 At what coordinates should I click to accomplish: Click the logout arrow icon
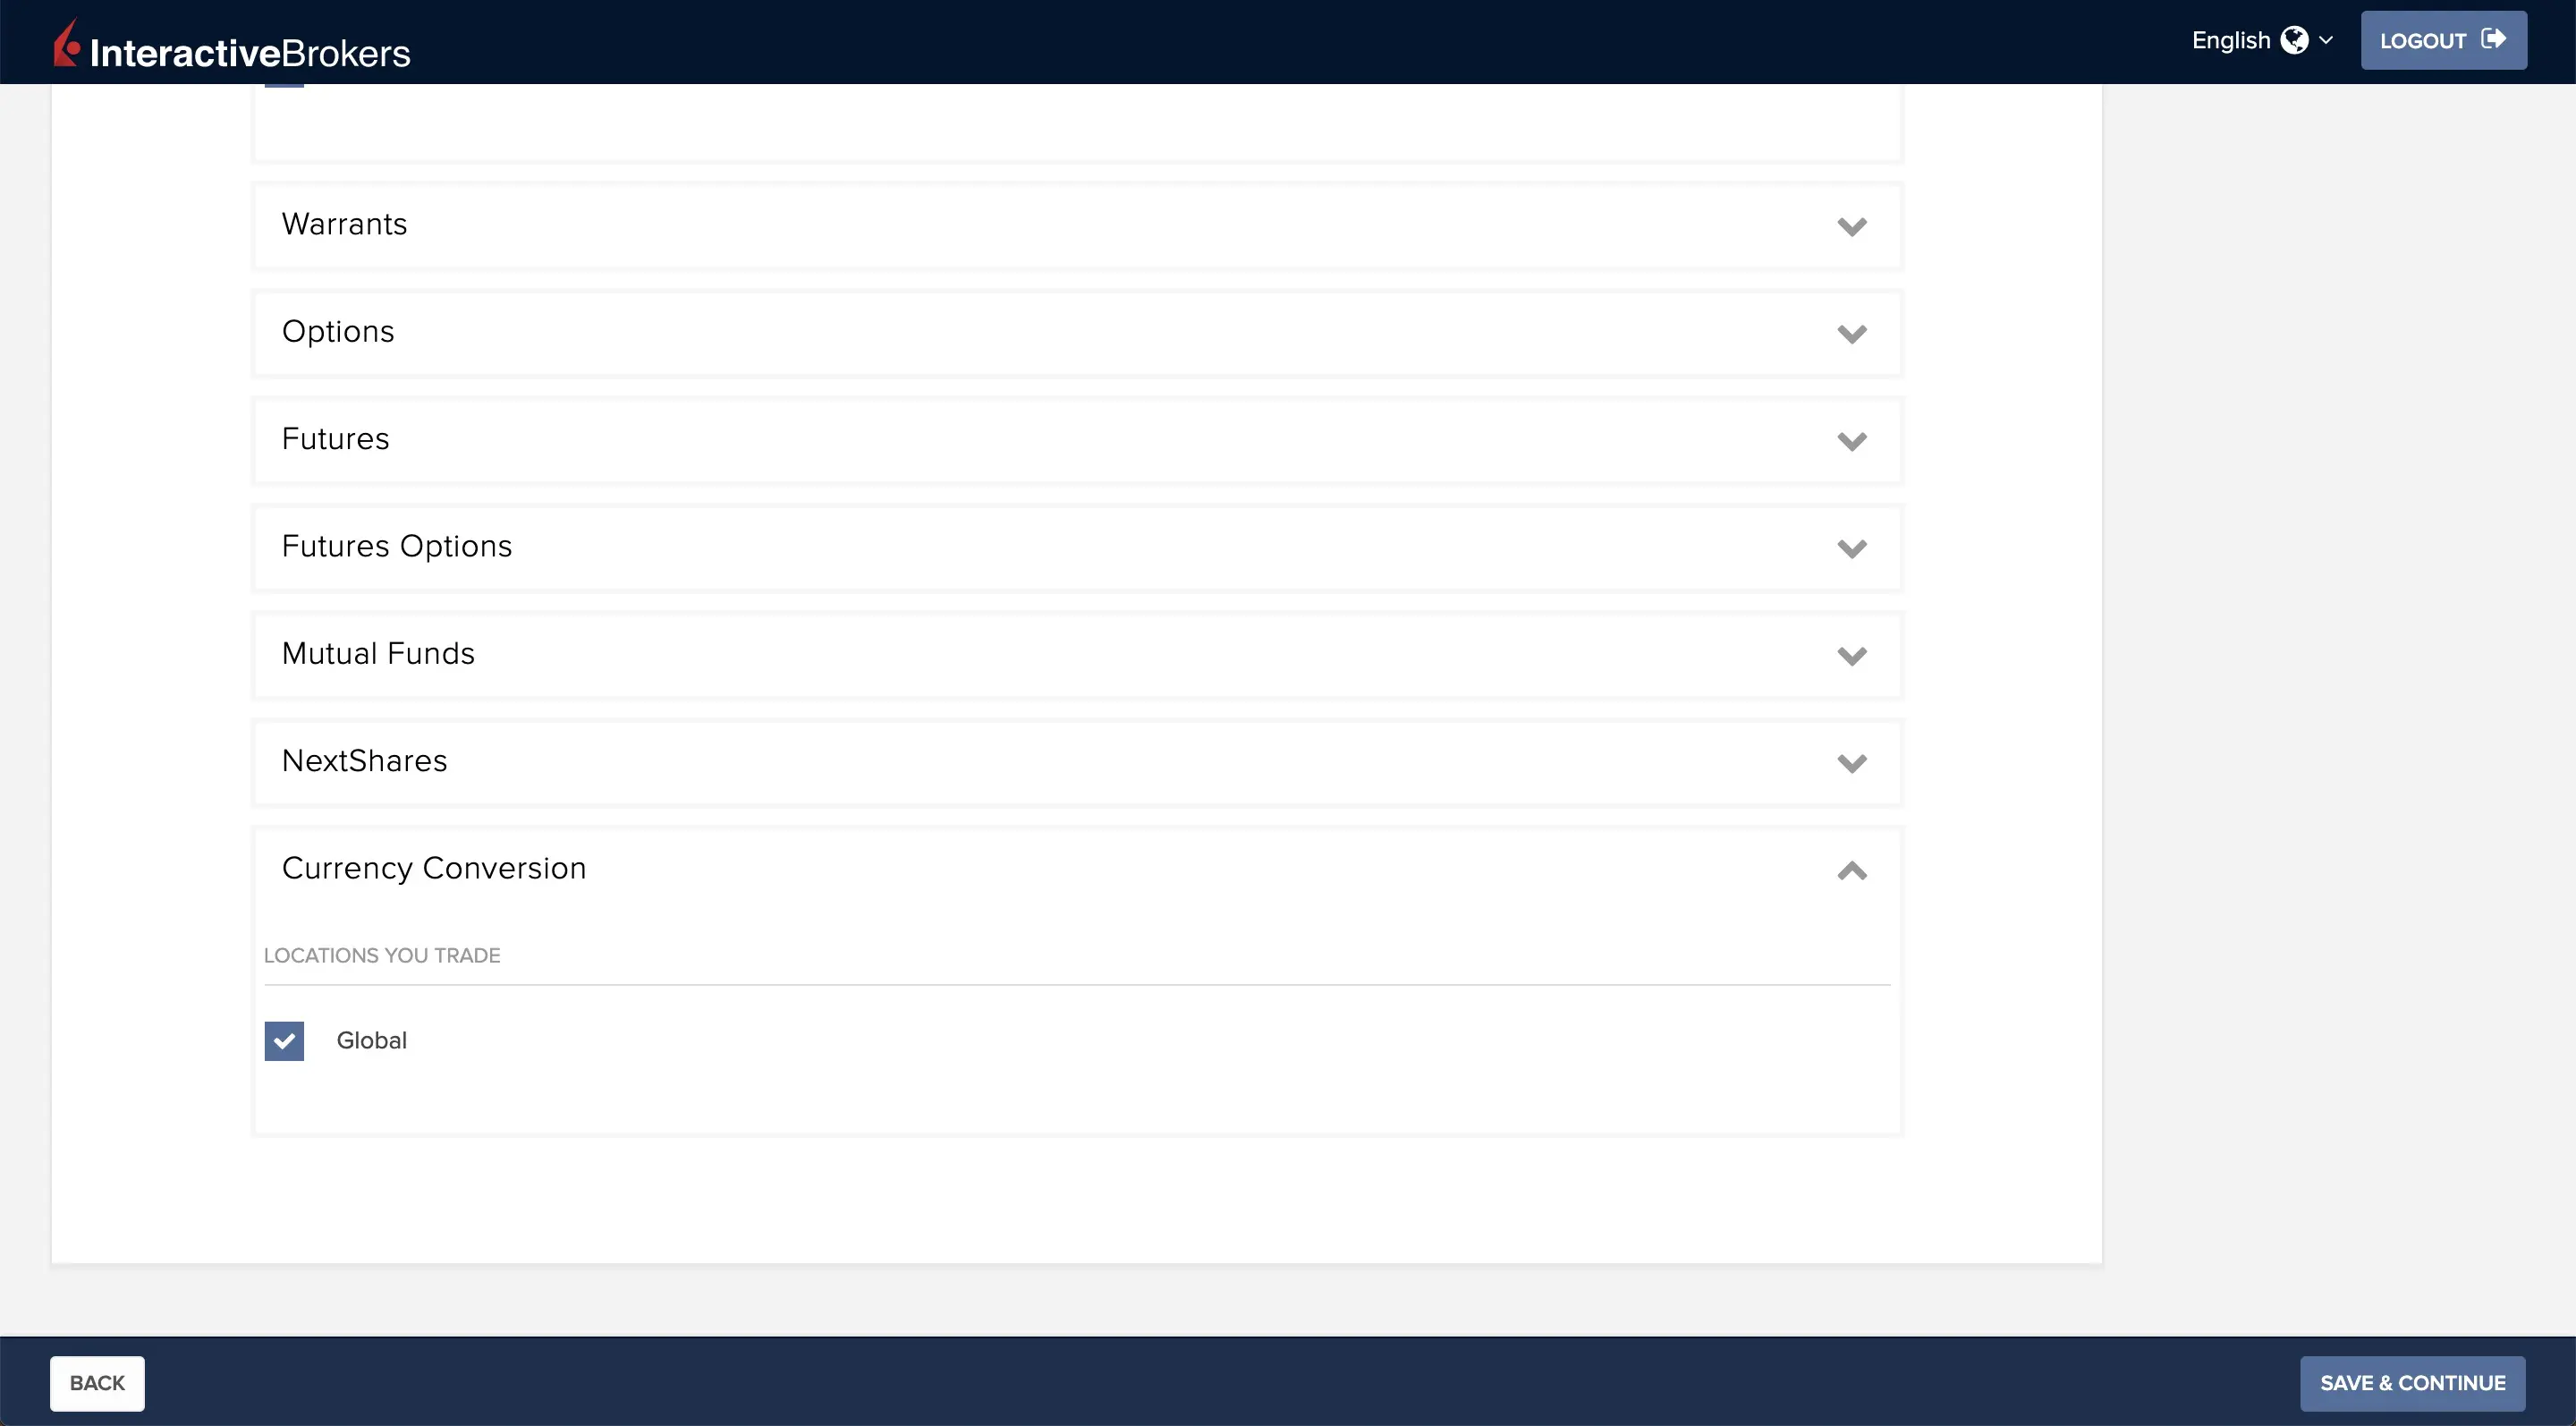[x=2493, y=39]
